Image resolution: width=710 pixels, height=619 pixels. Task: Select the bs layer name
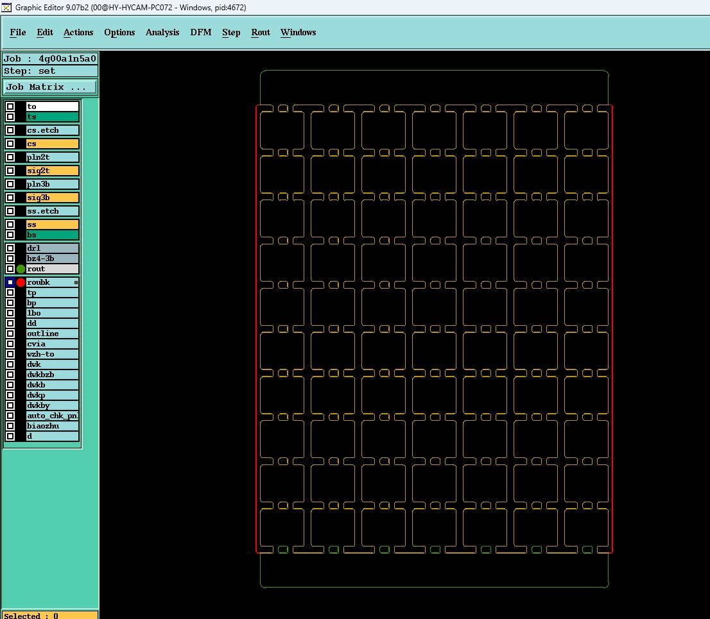point(53,235)
